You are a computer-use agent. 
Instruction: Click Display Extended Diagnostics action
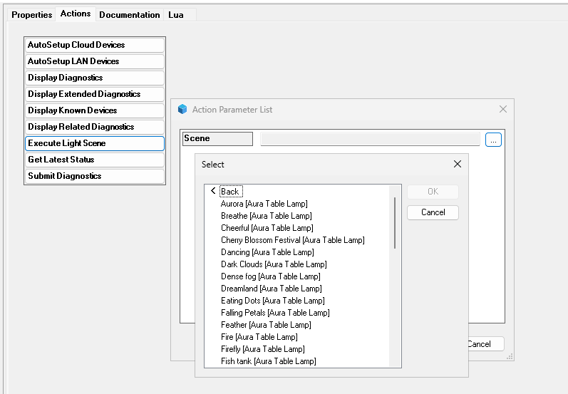point(94,94)
